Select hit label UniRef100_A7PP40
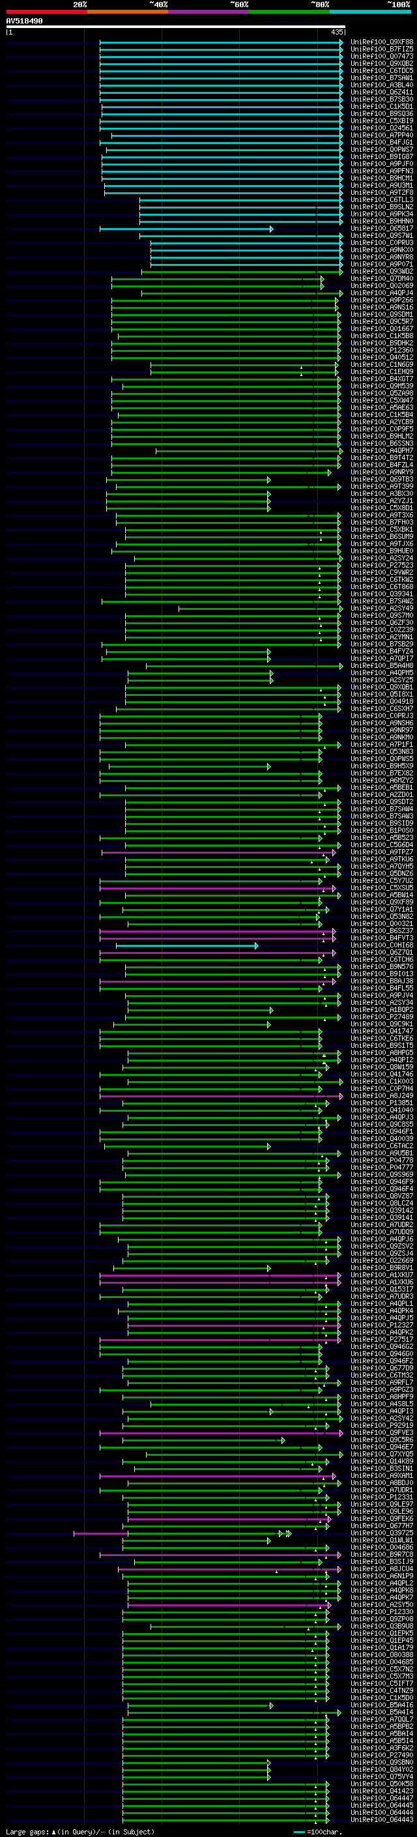This screenshot has height=1837, width=417. (382, 136)
